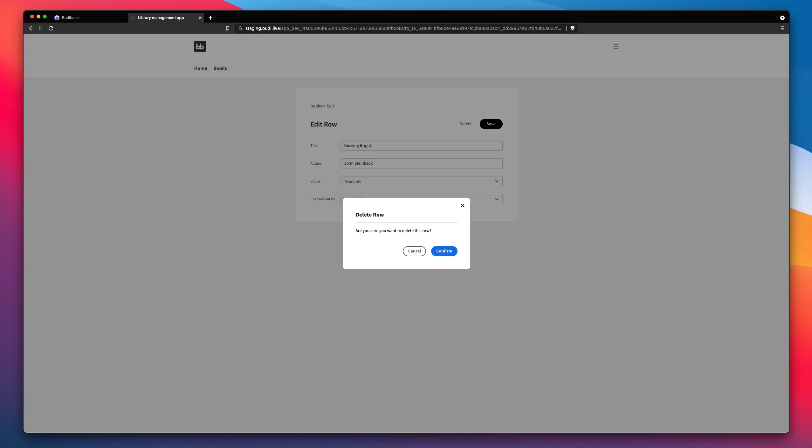Toggle the Available status option
The height and width of the screenshot is (448, 812).
(x=421, y=181)
